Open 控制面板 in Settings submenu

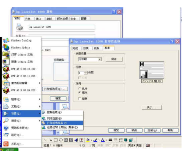62,112
